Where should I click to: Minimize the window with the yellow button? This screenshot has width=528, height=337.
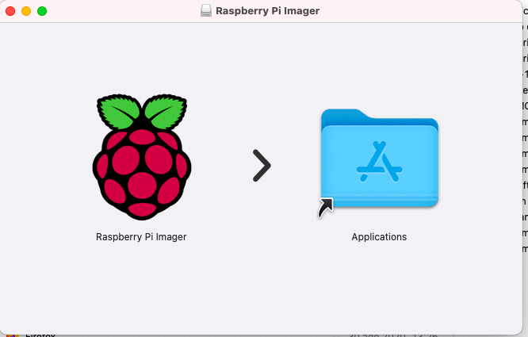pos(26,11)
